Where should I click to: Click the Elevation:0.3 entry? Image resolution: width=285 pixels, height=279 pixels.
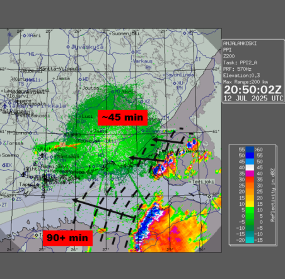pos(242,75)
